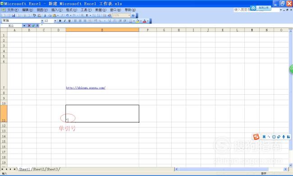Open the 格式 (Format) menu
293x176 pixels.
pyautogui.click(x=72, y=10)
